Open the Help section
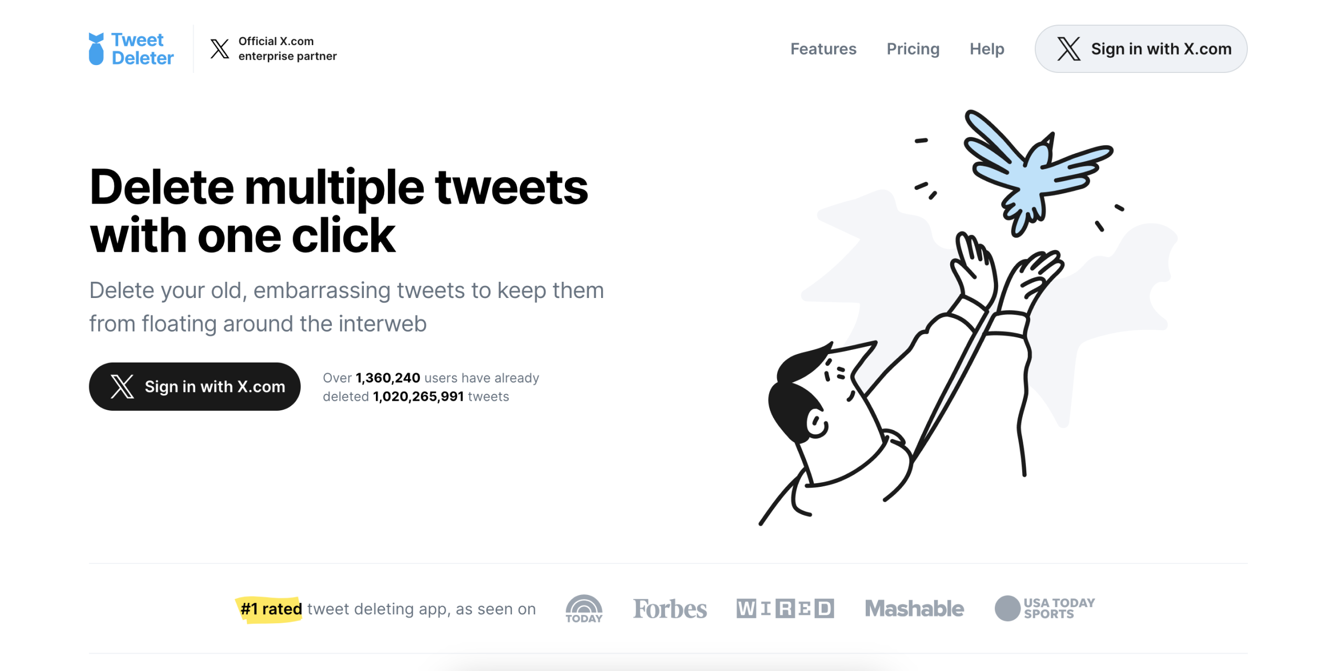The width and height of the screenshot is (1334, 671). coord(986,49)
